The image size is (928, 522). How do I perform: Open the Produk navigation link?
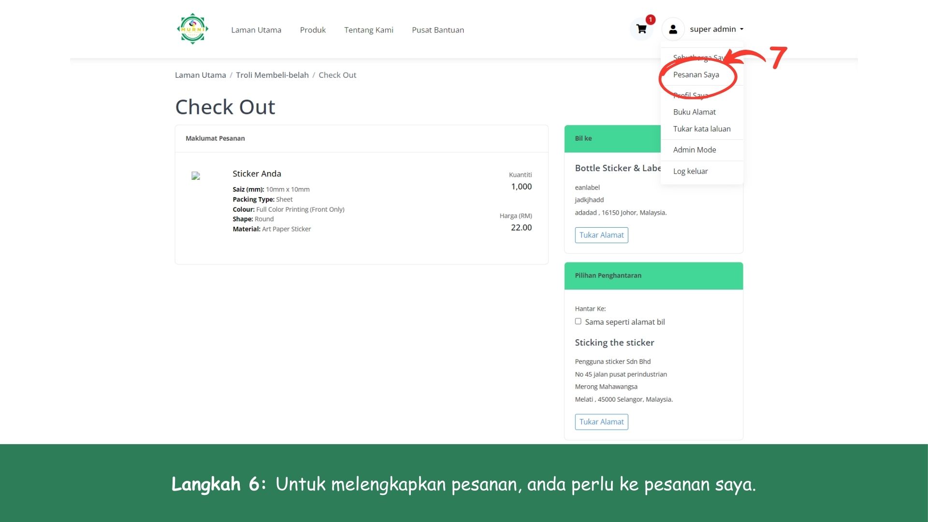(x=313, y=30)
